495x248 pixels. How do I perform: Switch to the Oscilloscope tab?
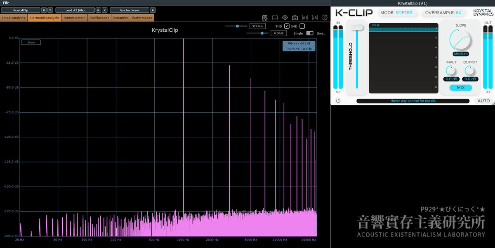(x=99, y=18)
